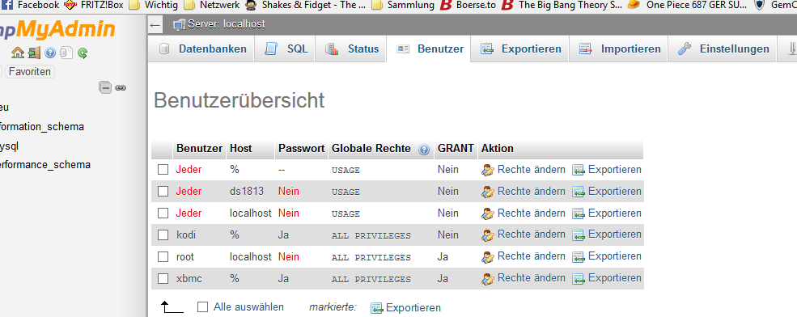Click the Alle auswählen label text

(248, 306)
